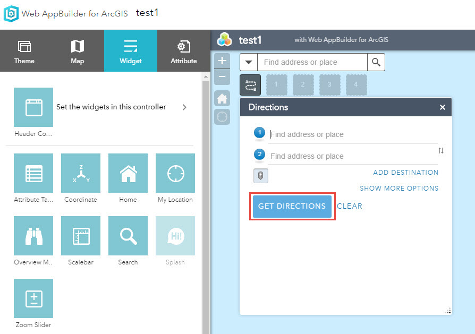475x334 pixels.
Task: Click the map My Location button
Action: click(x=222, y=117)
